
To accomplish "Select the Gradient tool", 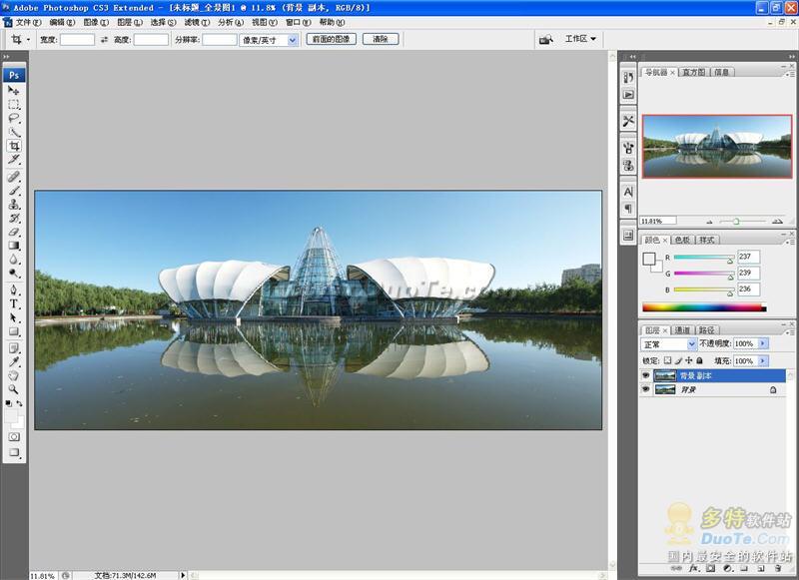I will click(14, 244).
